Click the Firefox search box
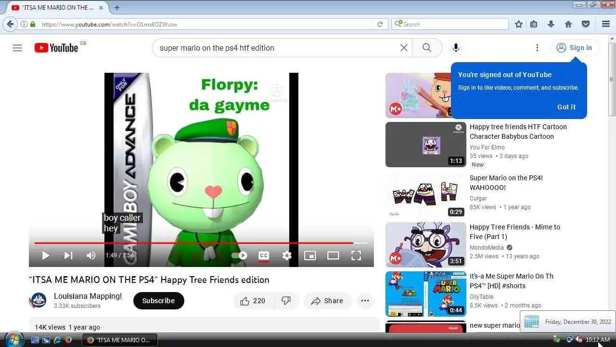616x347 pixels. click(450, 24)
